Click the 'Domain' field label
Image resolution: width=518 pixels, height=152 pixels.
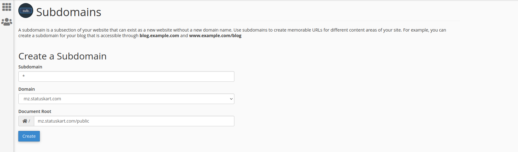pyautogui.click(x=26, y=89)
